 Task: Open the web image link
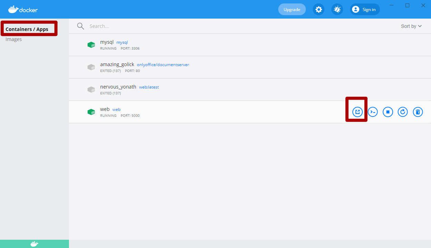[x=117, y=110]
